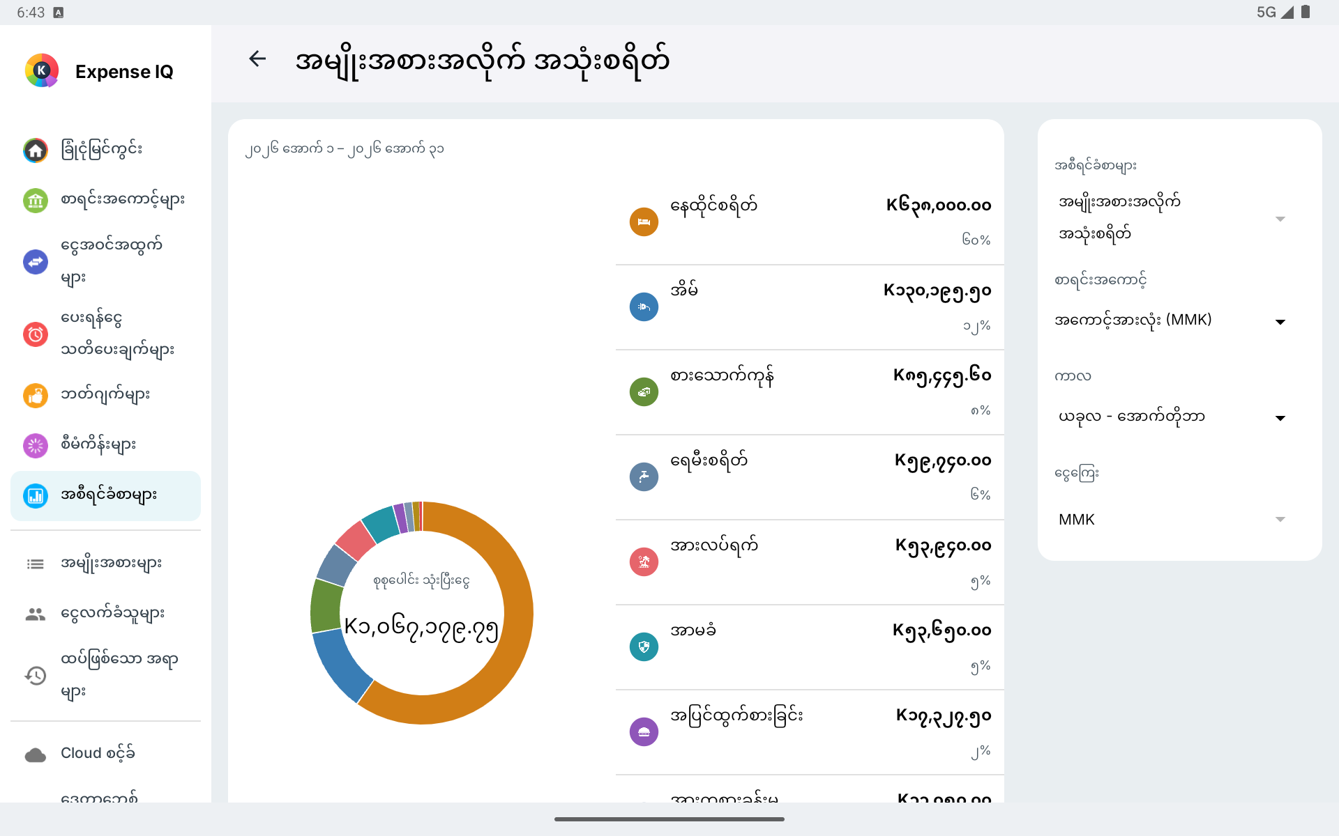Open ခြုံငုံမြင်ကွင်း sidebar item
This screenshot has height=836, width=1339.
(105, 150)
